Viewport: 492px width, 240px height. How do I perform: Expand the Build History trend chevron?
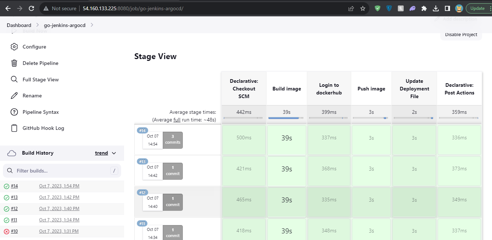114,153
